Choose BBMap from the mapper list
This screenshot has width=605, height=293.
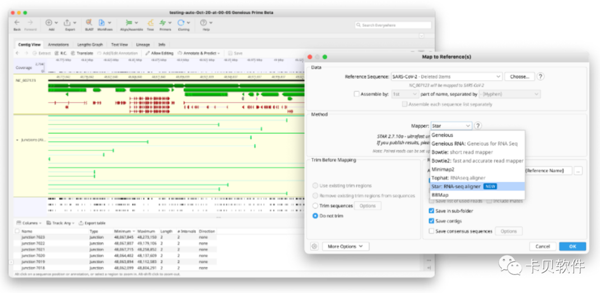pyautogui.click(x=478, y=195)
